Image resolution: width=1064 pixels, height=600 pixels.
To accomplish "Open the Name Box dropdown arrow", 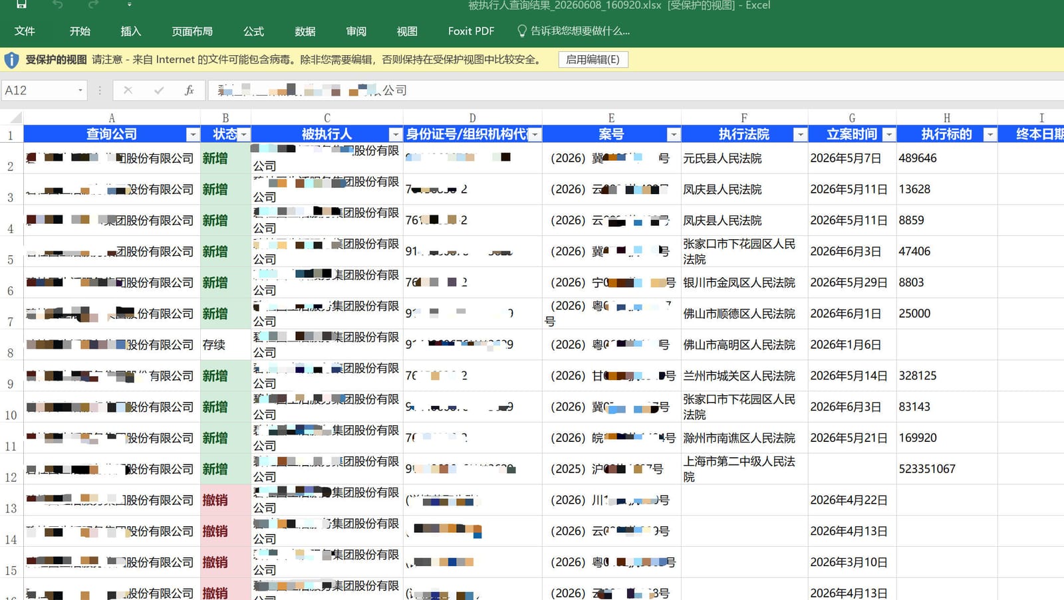I will (x=80, y=90).
